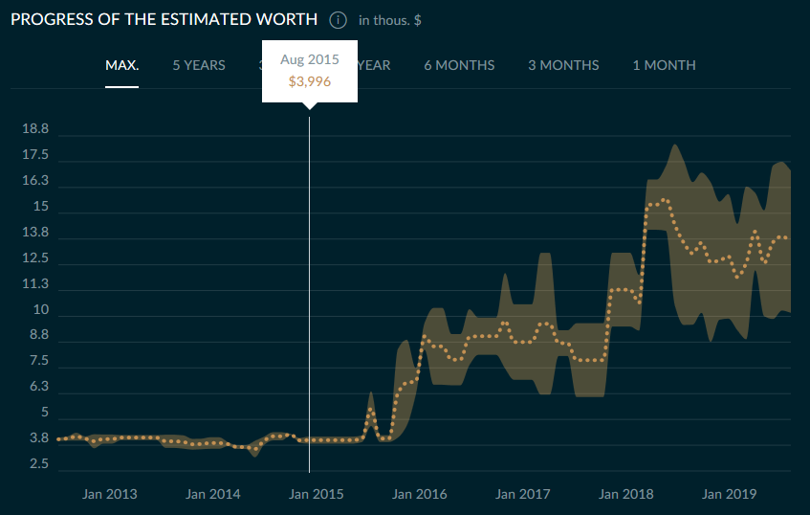Click the info icon beside the chart title
The width and height of the screenshot is (810, 515).
338,20
